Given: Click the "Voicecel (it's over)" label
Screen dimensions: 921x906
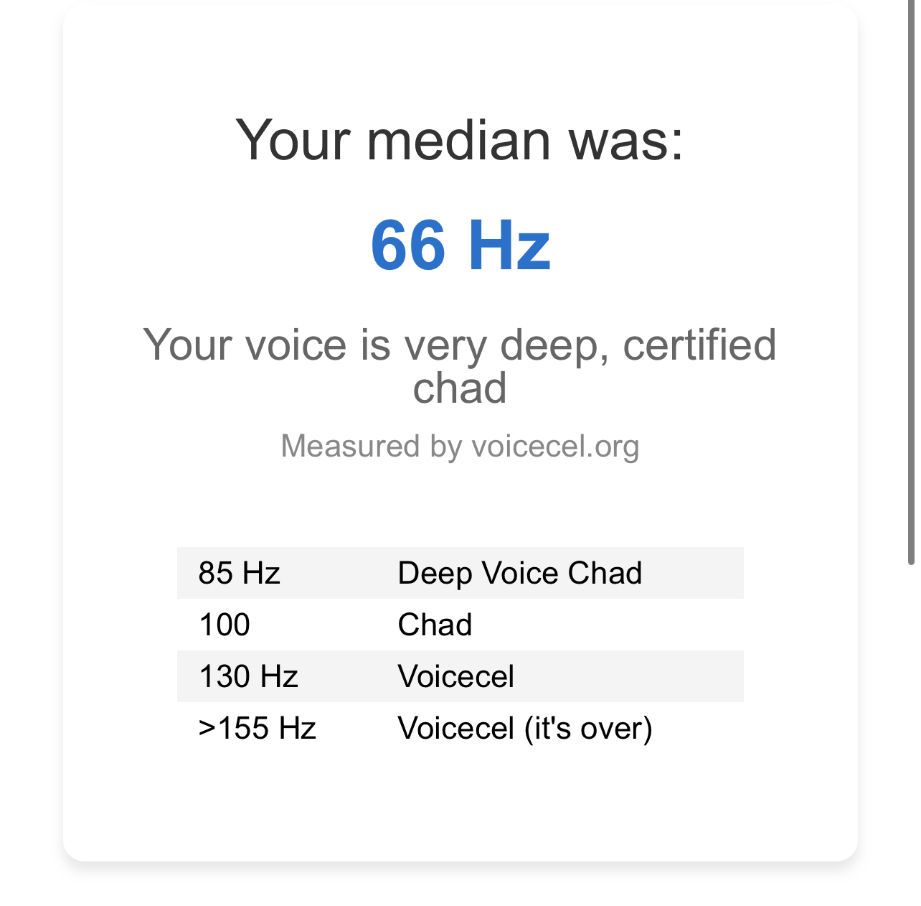Looking at the screenshot, I should tap(525, 728).
